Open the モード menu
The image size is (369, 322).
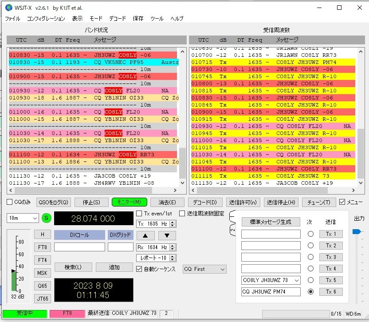click(96, 18)
